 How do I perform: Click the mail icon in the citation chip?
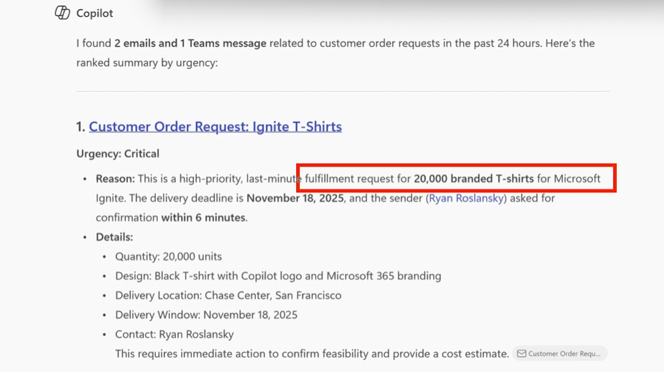pos(521,353)
